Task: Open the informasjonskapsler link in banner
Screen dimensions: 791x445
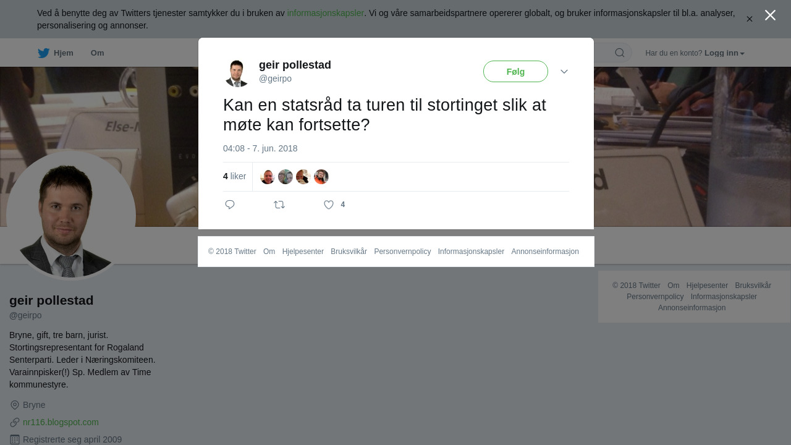Action: coord(325,13)
